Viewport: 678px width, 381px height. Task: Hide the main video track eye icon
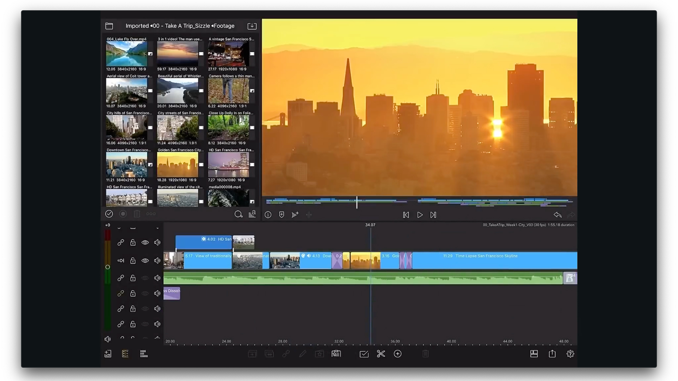(x=145, y=261)
